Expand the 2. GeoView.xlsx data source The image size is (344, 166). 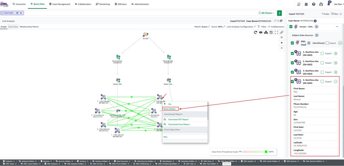point(335,63)
